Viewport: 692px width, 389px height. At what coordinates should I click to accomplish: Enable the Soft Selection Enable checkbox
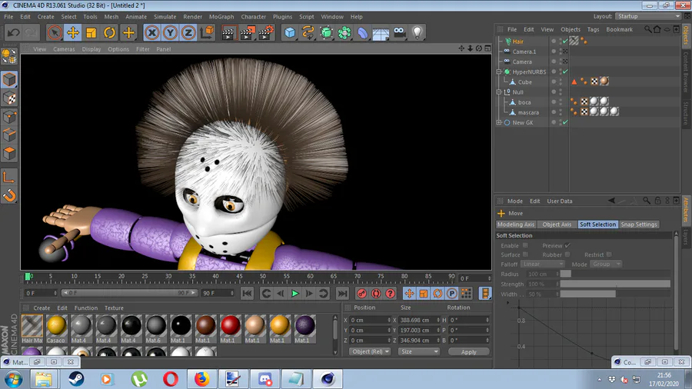pyautogui.click(x=525, y=245)
